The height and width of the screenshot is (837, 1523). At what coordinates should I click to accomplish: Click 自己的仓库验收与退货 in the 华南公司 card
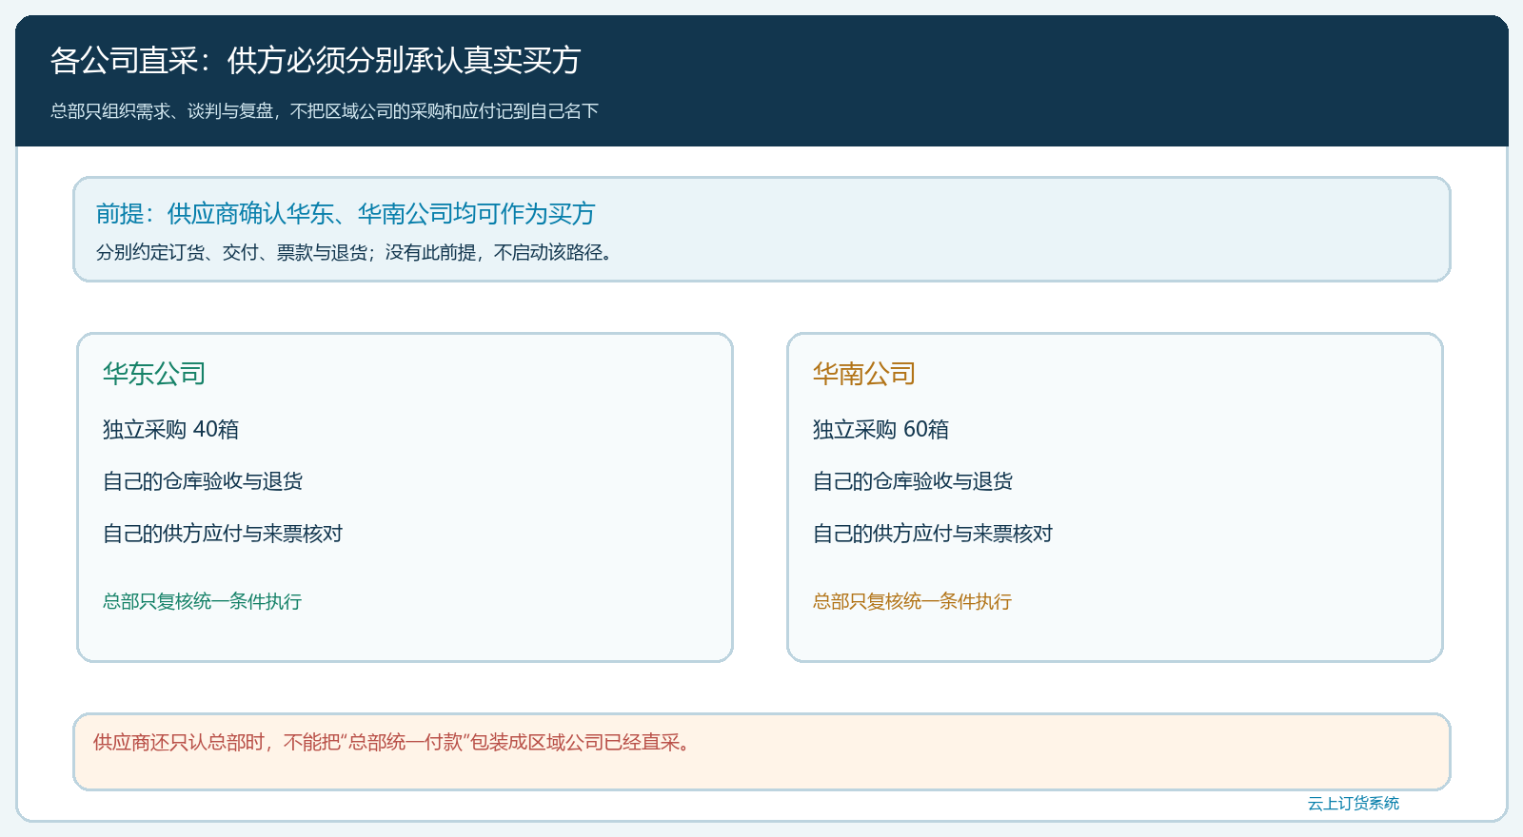click(913, 481)
